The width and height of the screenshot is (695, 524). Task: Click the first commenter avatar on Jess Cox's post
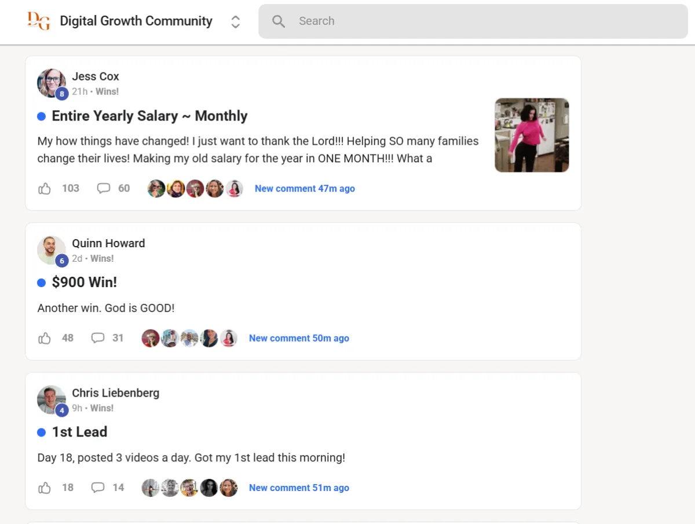coord(156,189)
